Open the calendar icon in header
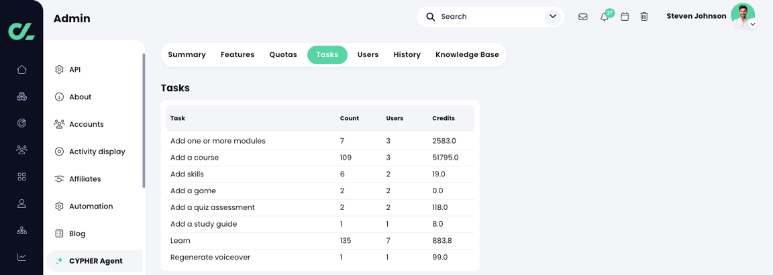Image resolution: width=773 pixels, height=275 pixels. click(x=625, y=17)
